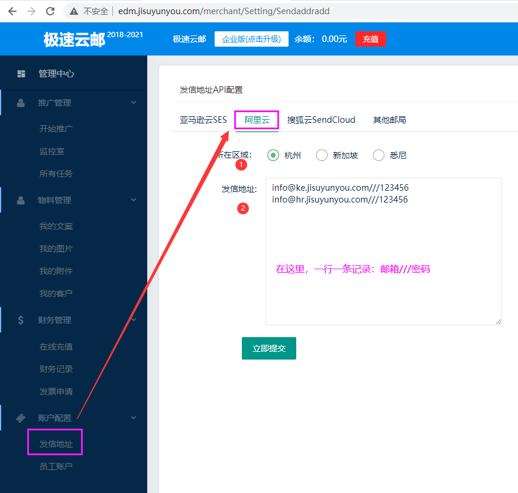Grab the textarea resize handle corner

498,322
